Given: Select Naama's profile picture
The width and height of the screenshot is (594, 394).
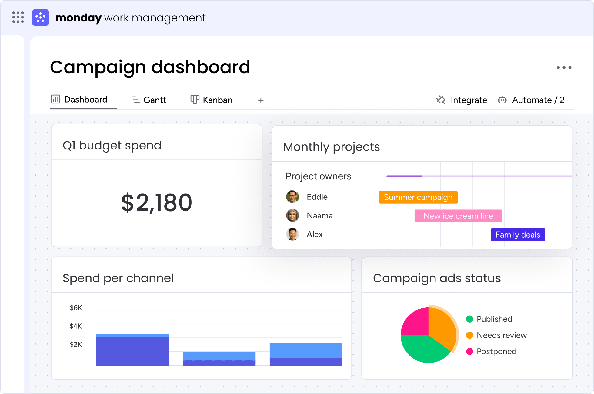Looking at the screenshot, I should [x=292, y=215].
